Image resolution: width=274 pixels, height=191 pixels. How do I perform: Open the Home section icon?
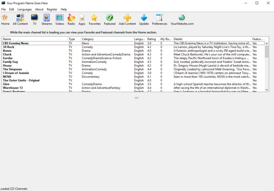point(5,18)
